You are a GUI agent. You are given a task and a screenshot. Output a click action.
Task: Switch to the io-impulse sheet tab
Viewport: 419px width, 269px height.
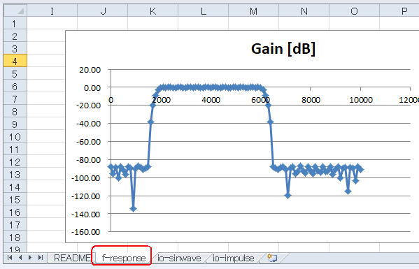[x=234, y=258]
